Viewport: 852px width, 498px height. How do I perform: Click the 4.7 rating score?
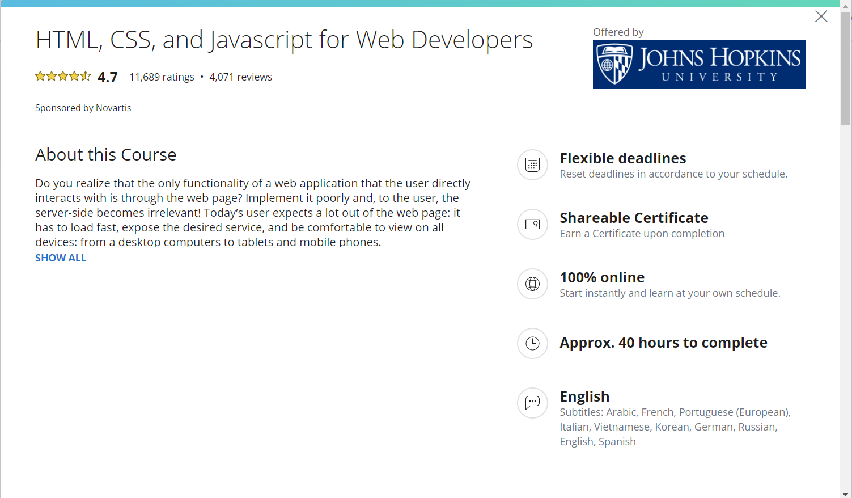click(108, 77)
